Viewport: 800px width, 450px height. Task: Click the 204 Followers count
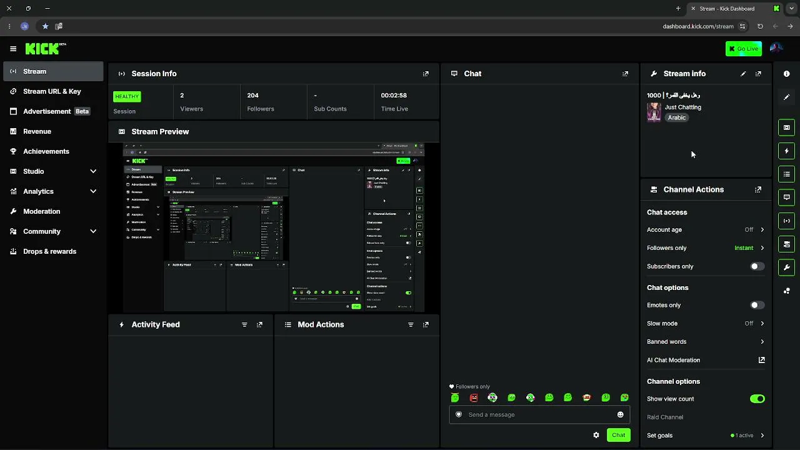[252, 96]
